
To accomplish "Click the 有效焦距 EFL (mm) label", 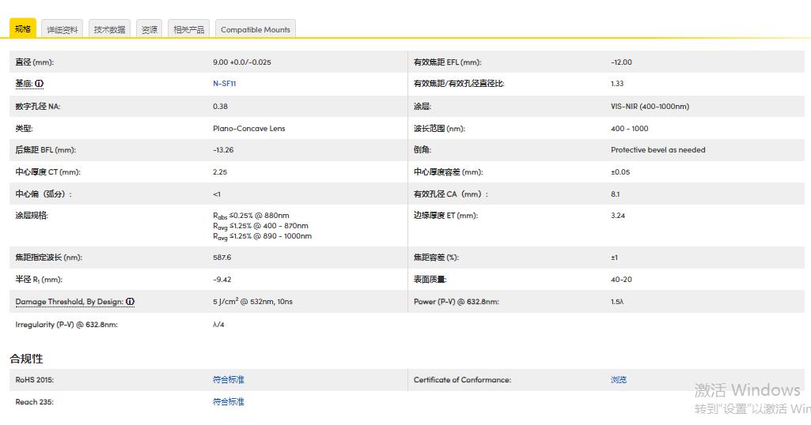I will coord(447,62).
